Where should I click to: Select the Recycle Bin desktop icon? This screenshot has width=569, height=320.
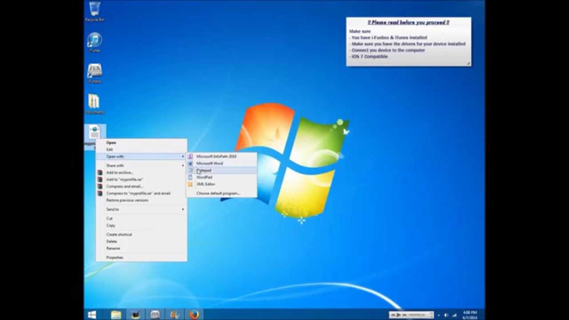(x=94, y=12)
